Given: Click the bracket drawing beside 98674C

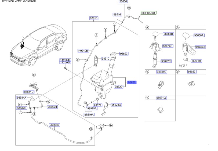Looking at the screenshot, I should pyautogui.click(x=155, y=47).
